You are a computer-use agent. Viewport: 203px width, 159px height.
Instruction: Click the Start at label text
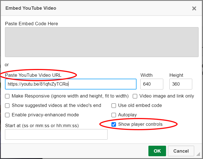click(42, 125)
